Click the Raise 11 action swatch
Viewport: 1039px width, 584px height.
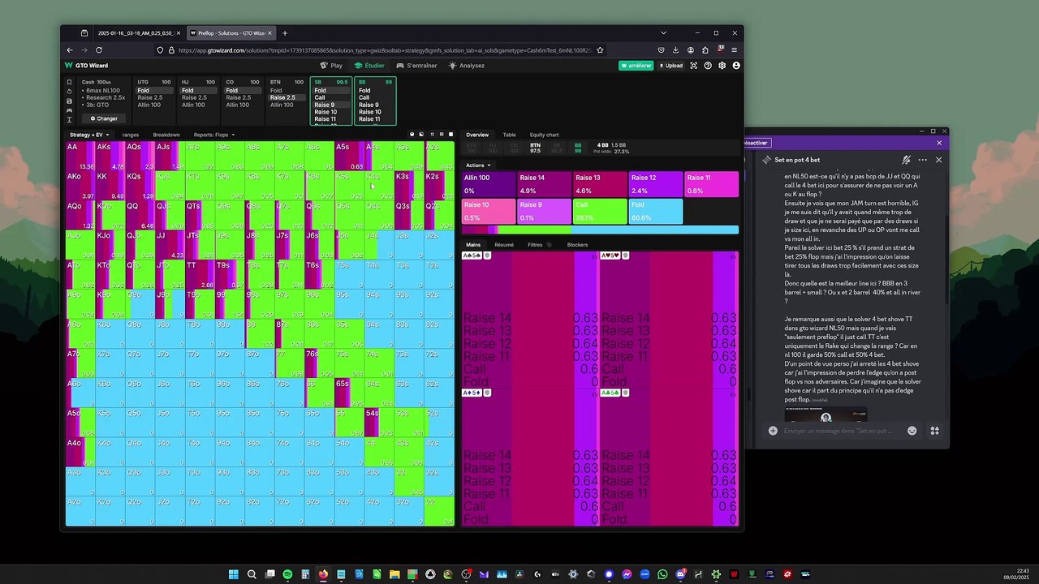(x=712, y=184)
